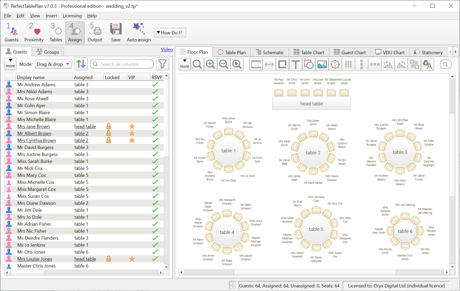Click the Assigned column header
The image size is (460, 291).
[88, 77]
